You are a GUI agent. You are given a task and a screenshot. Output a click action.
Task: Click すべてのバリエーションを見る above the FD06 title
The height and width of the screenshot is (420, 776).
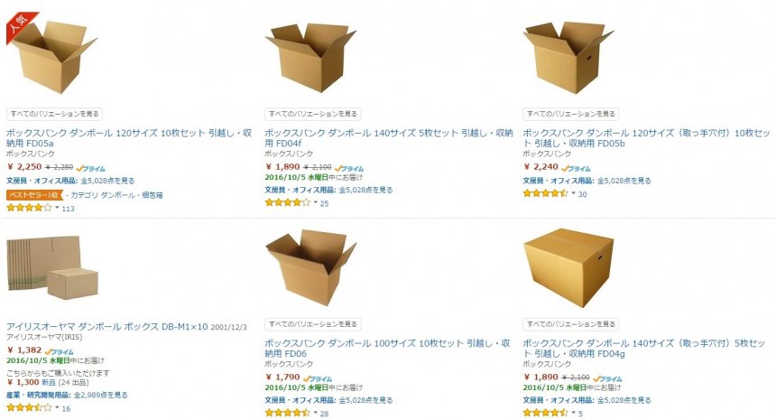pyautogui.click(x=312, y=323)
